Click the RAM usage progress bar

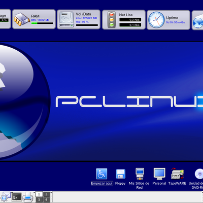point(42,23)
